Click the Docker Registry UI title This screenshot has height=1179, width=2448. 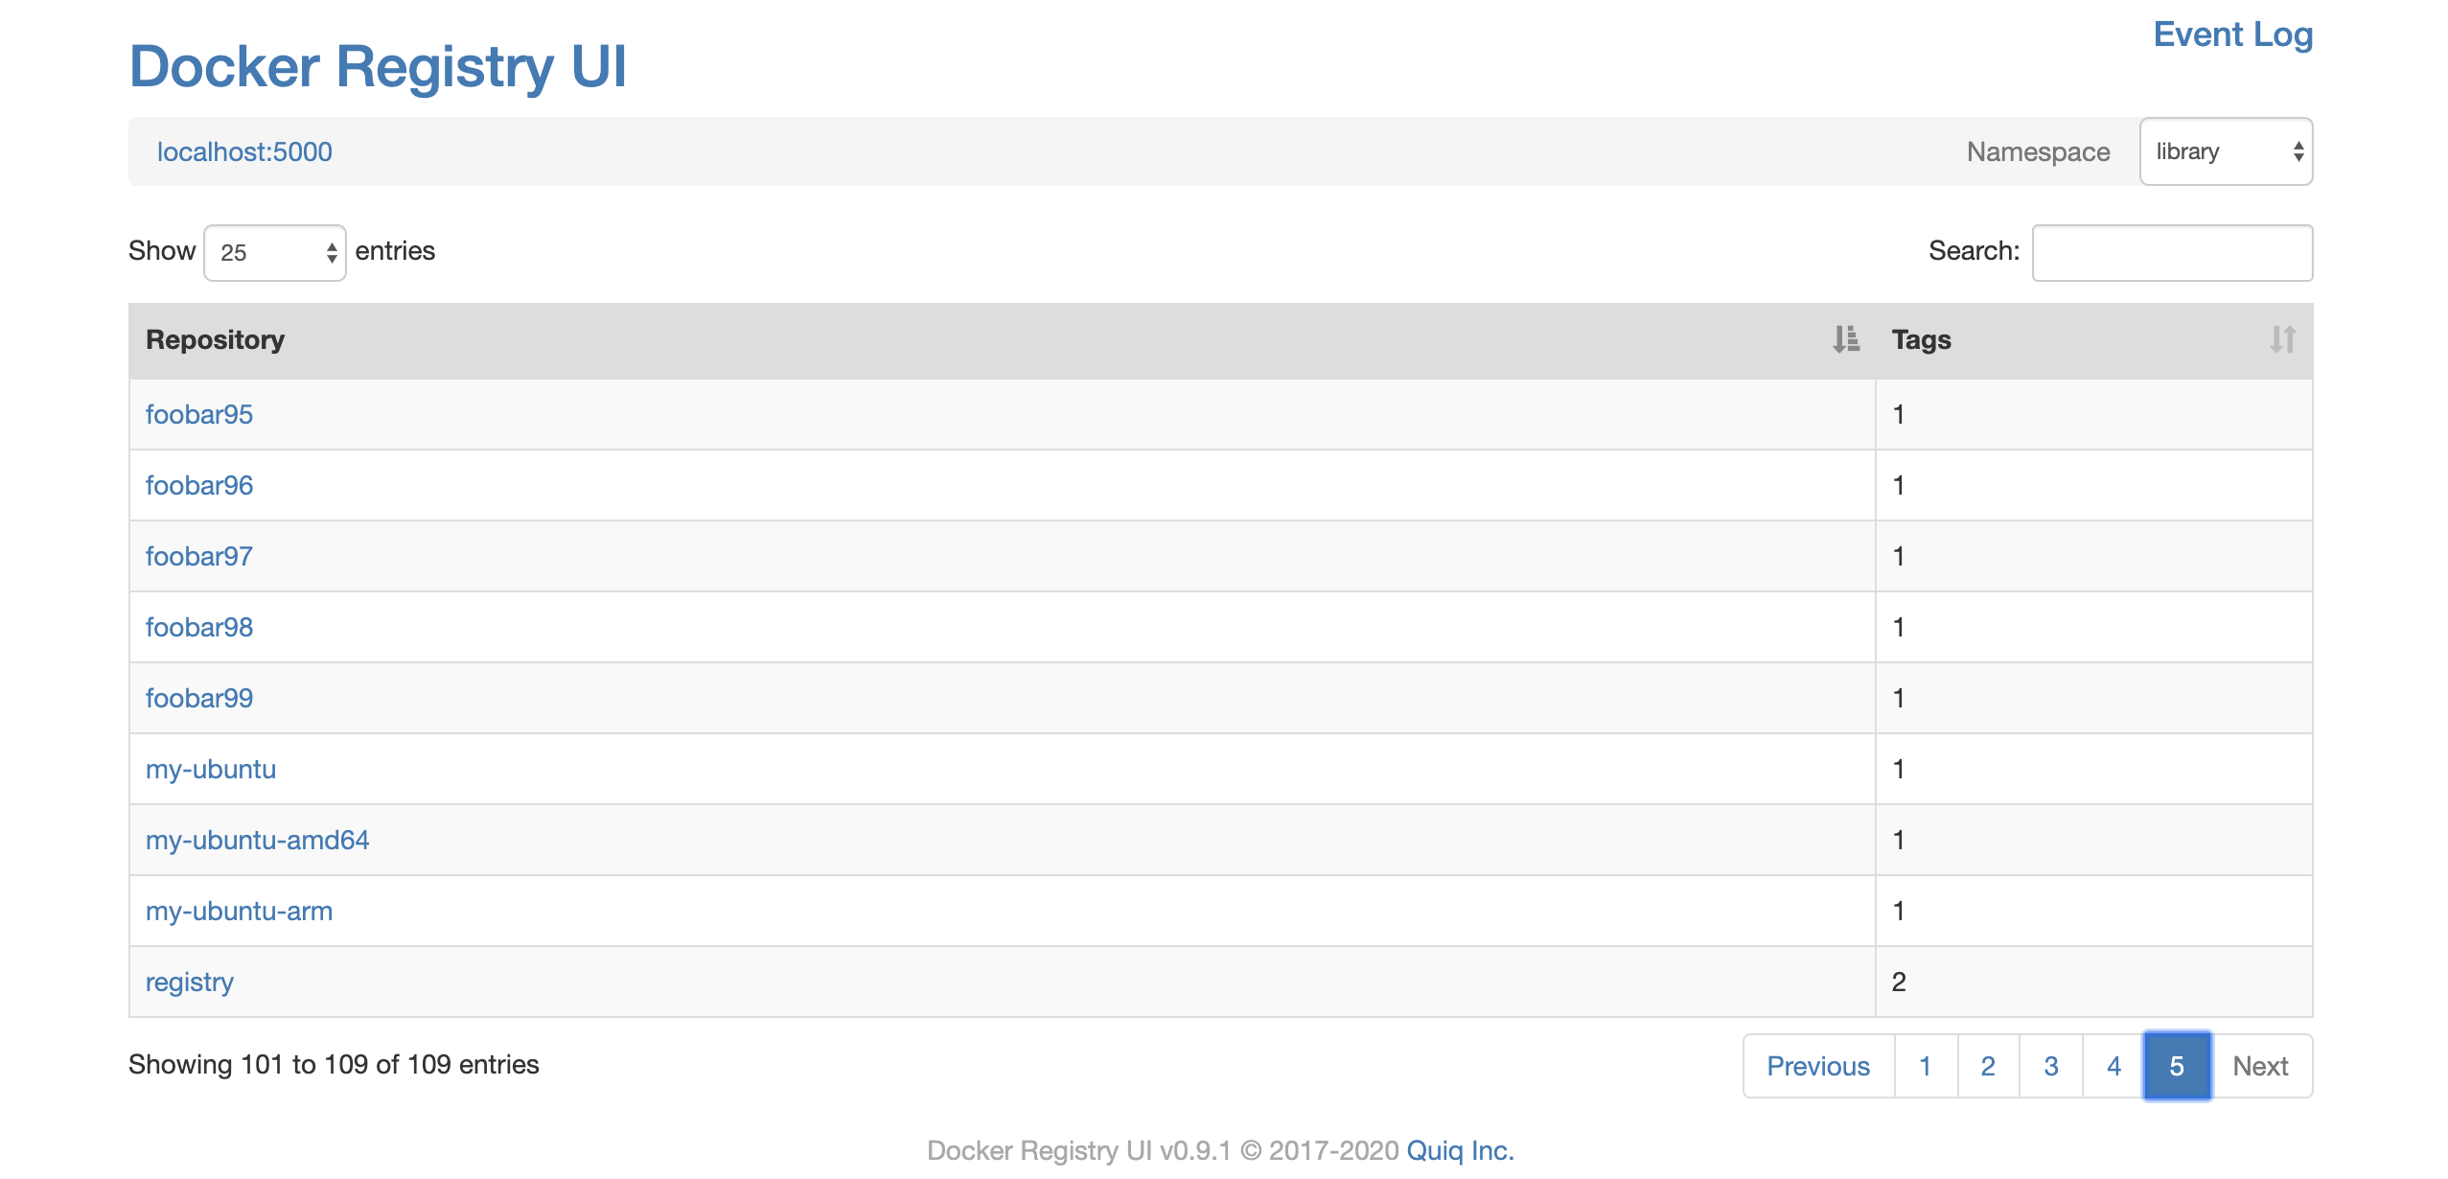(x=378, y=67)
